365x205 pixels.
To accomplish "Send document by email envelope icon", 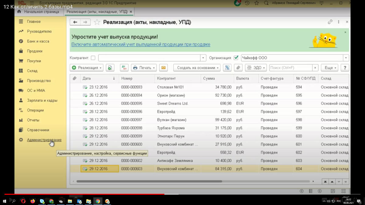I will [163, 68].
